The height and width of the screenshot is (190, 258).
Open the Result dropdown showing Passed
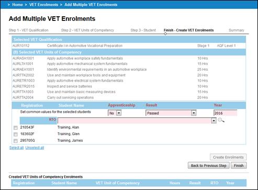(171, 113)
